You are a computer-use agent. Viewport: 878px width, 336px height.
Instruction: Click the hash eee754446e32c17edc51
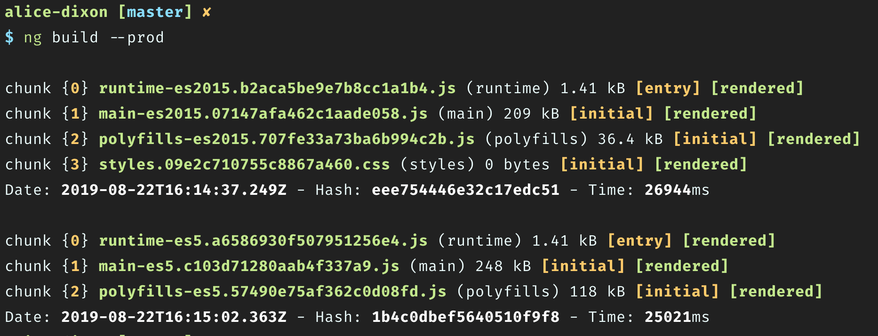465,190
